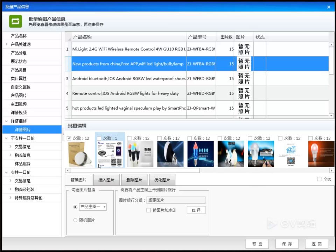Select the boxed bulb thumbnail
Viewport: 336px width, 252px height.
tap(80, 154)
